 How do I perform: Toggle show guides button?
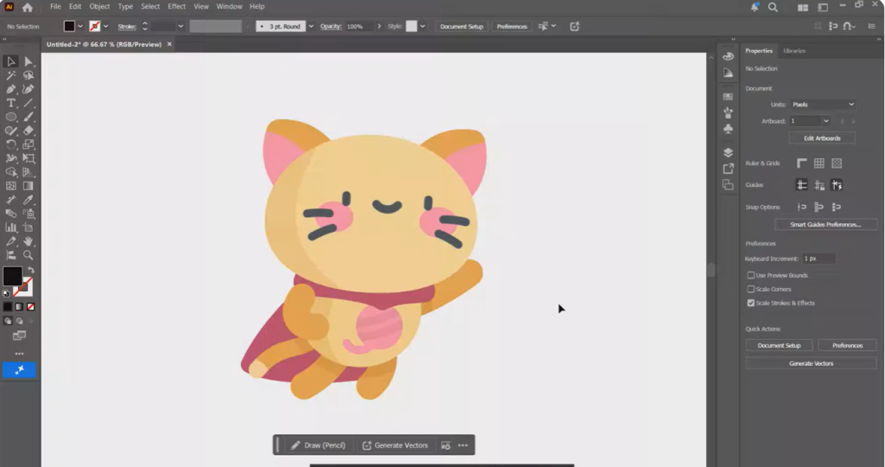pos(801,185)
